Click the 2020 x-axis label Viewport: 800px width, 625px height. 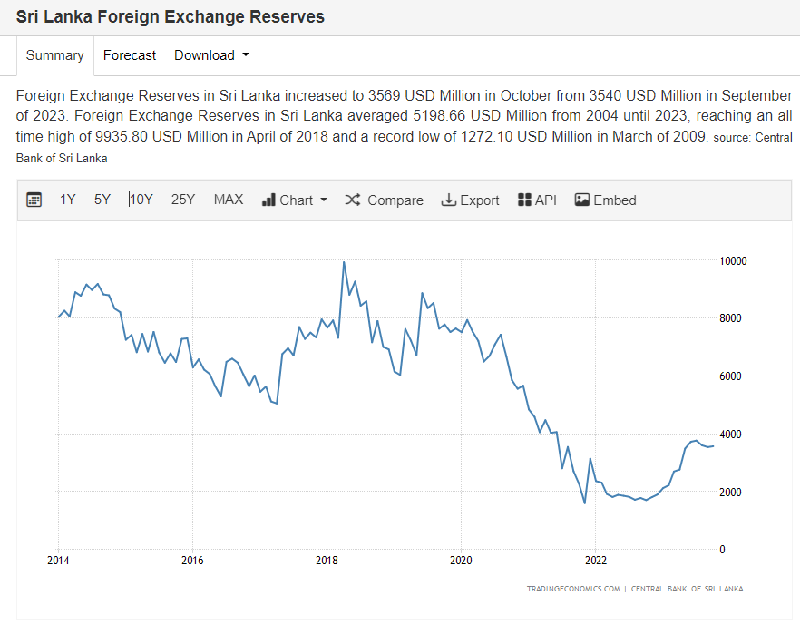click(461, 561)
